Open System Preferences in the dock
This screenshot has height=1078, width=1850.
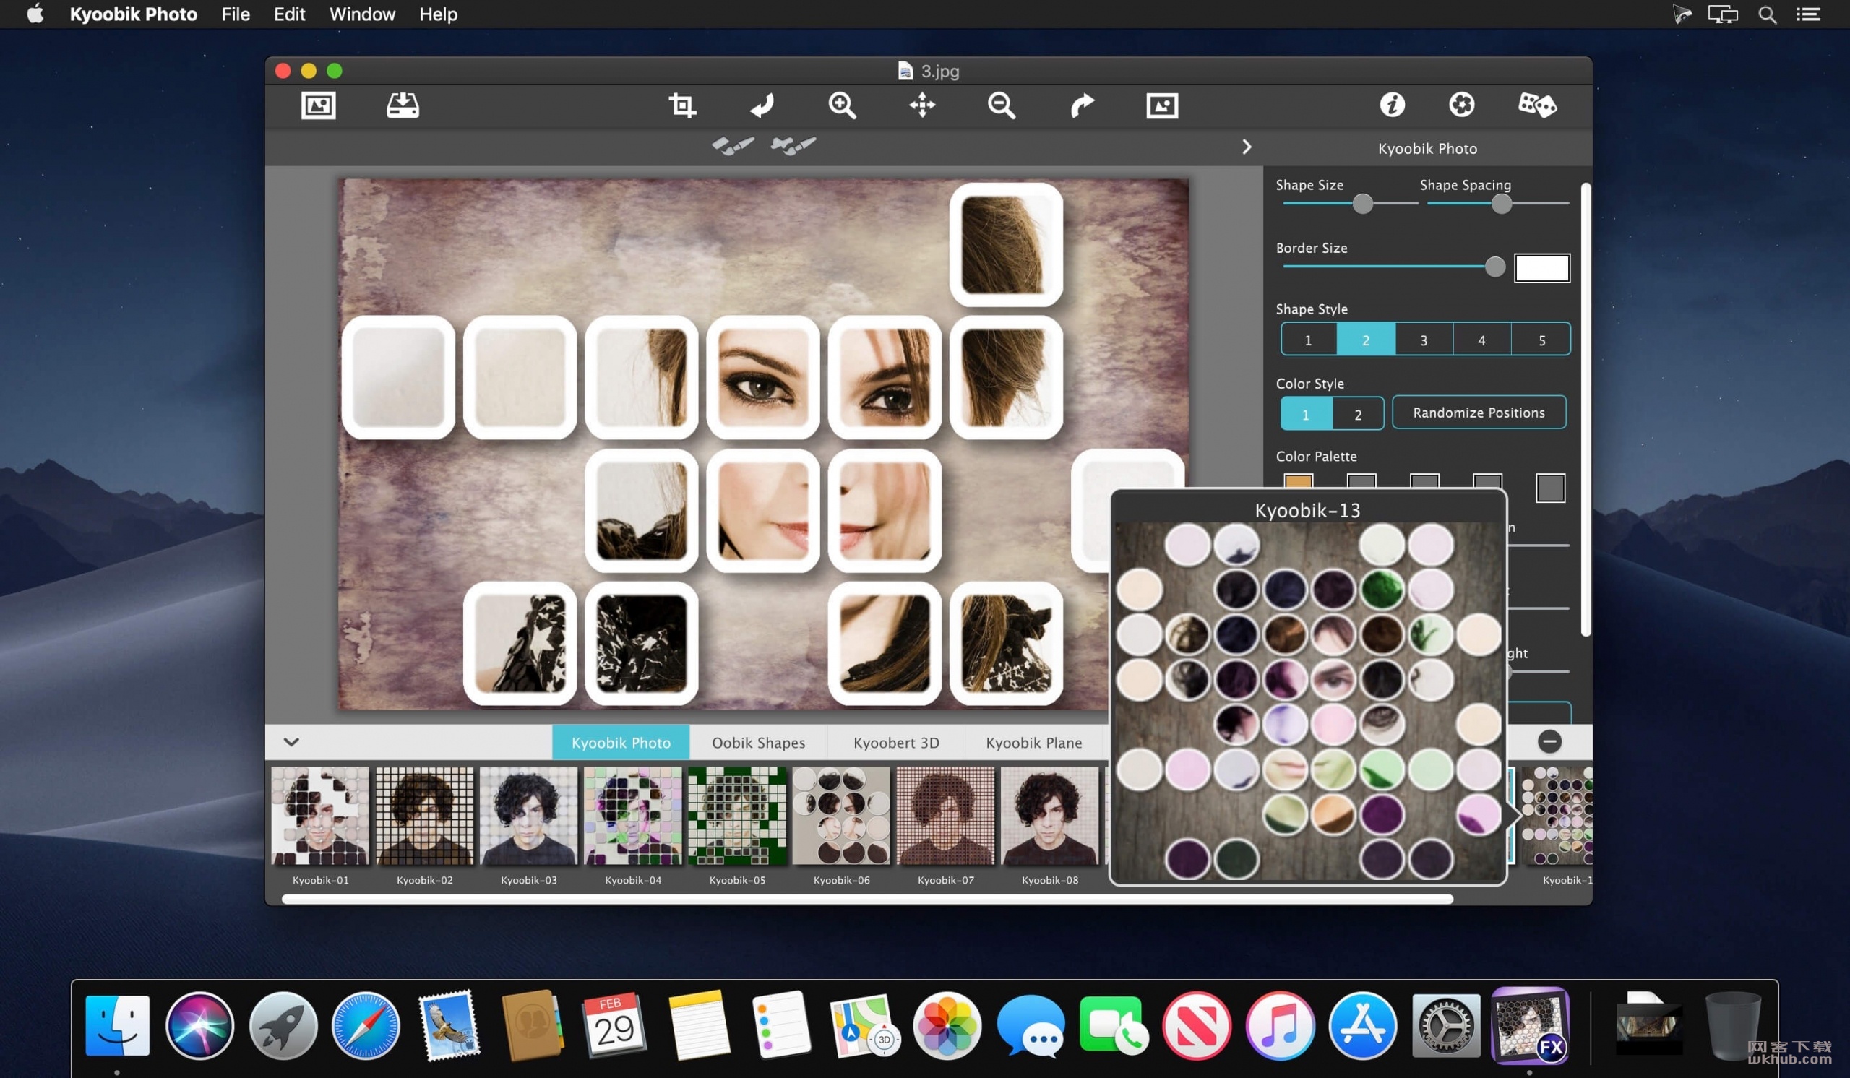point(1446,1025)
